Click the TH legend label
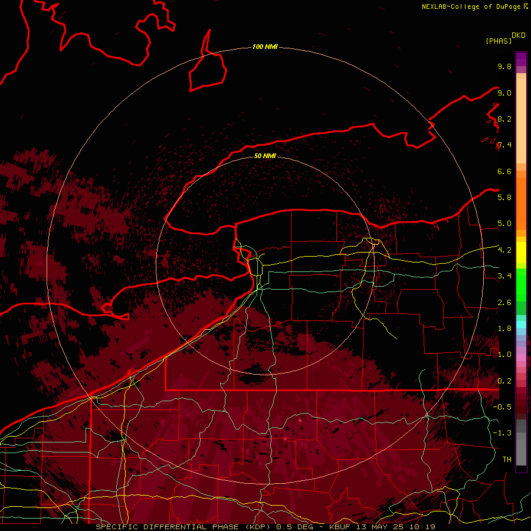 (507, 460)
